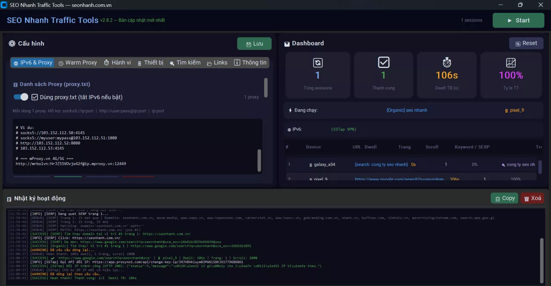Switch to the Hành vi tab
The width and height of the screenshot is (551, 286).
117,63
